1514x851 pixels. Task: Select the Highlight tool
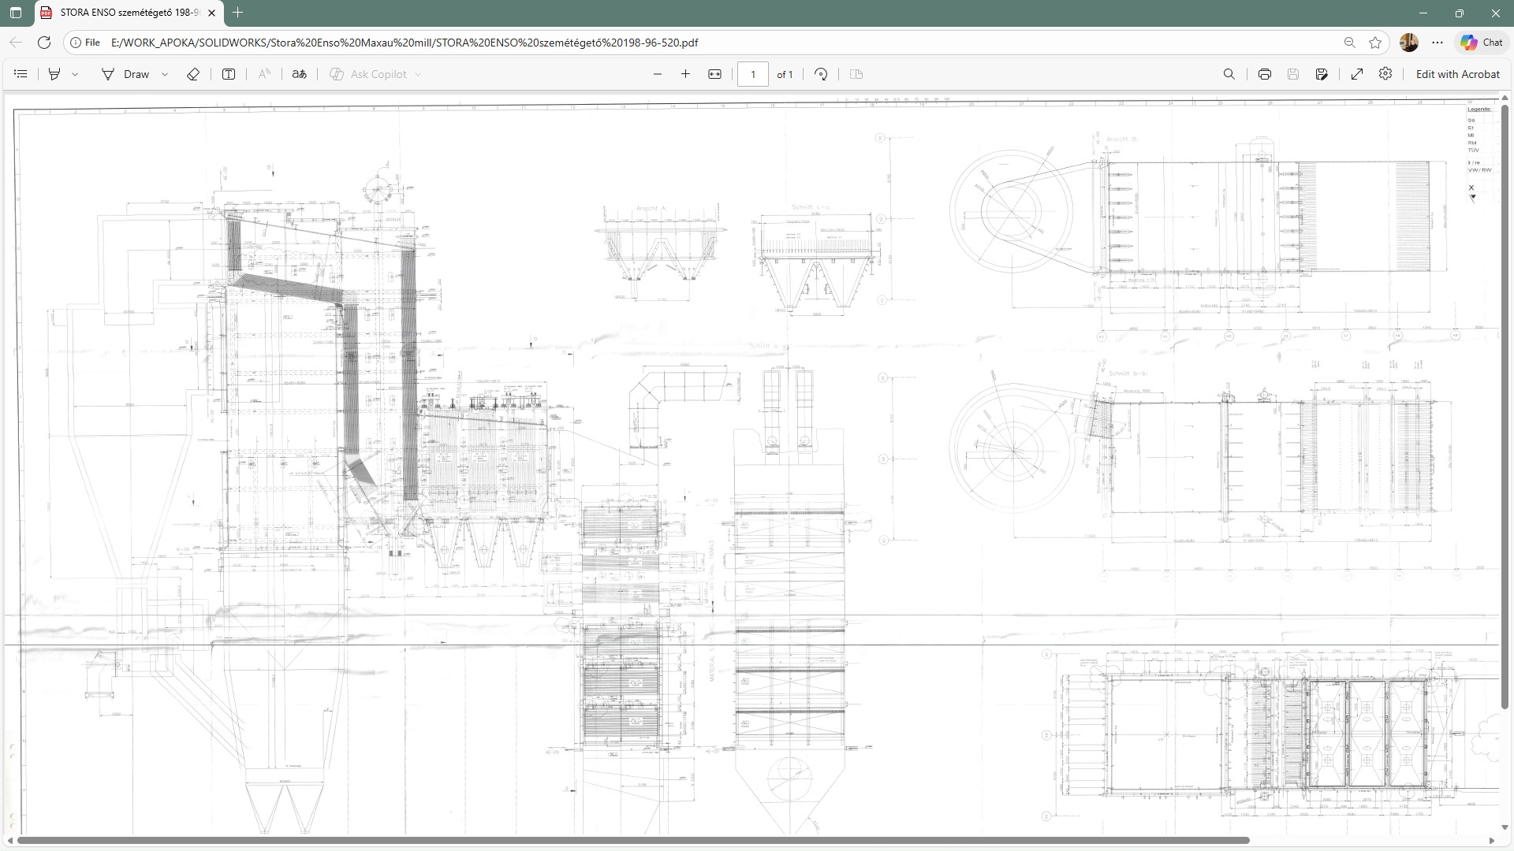point(54,74)
